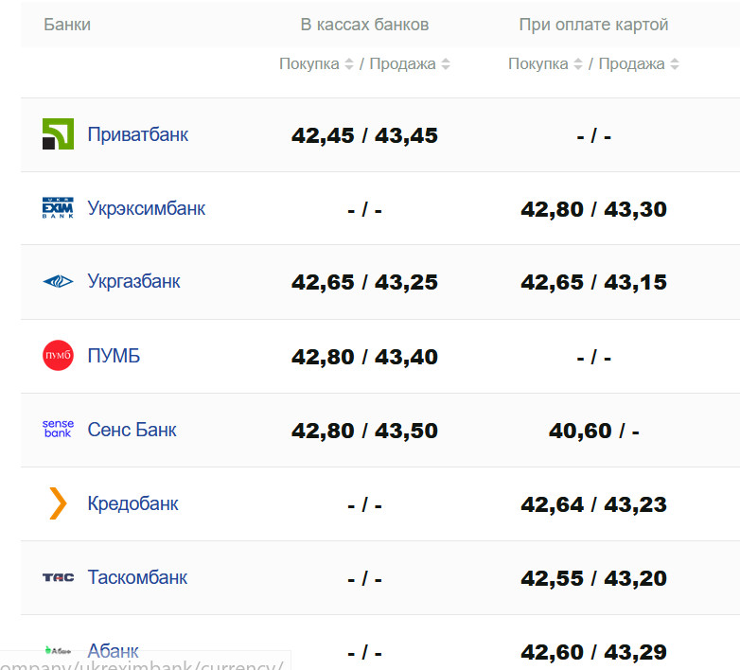Click the Privatbank green logo icon

click(x=58, y=134)
